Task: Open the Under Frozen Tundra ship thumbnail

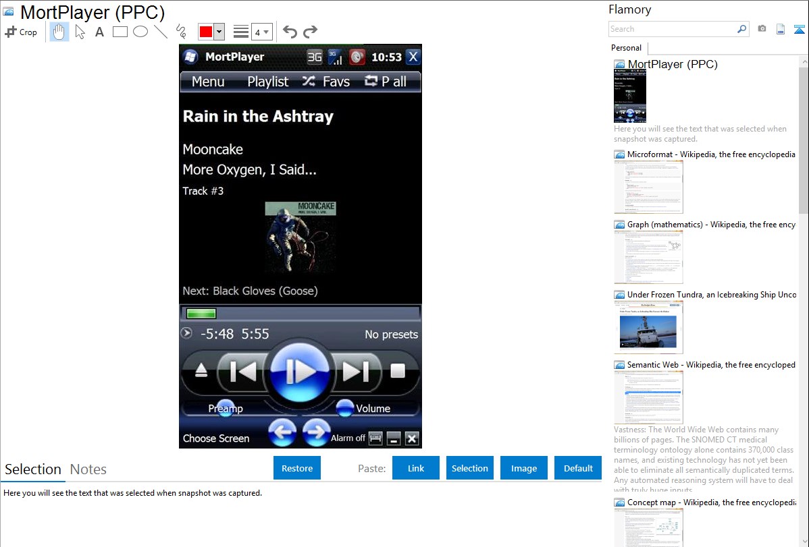Action: click(x=648, y=327)
